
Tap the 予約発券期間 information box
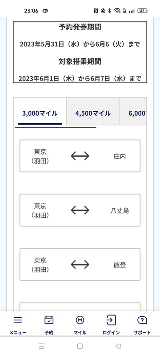(80, 52)
